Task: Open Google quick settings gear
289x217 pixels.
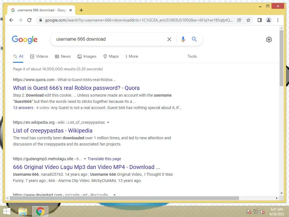Action: pyautogui.click(x=269, y=40)
